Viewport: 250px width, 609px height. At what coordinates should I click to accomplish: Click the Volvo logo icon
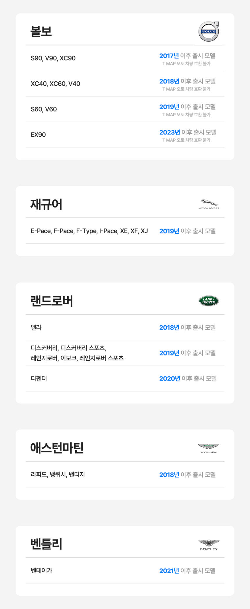pos(208,31)
